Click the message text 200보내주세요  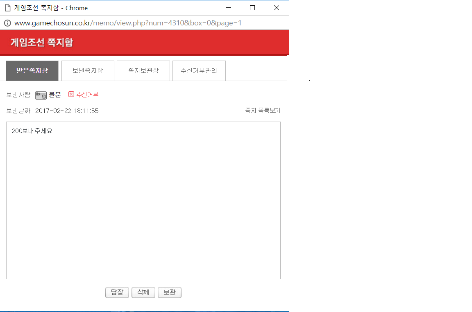32,131
